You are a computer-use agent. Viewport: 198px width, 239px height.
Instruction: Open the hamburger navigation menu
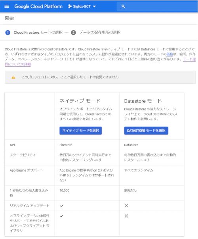(7, 6)
